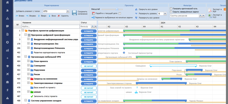Open the 'Группы ресурсов' filter dropdown
Viewport: 228px width, 104px height.
point(204,16)
